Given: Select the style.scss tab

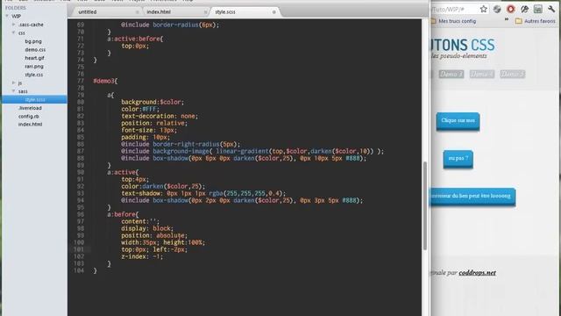Looking at the screenshot, I should pyautogui.click(x=225, y=11).
